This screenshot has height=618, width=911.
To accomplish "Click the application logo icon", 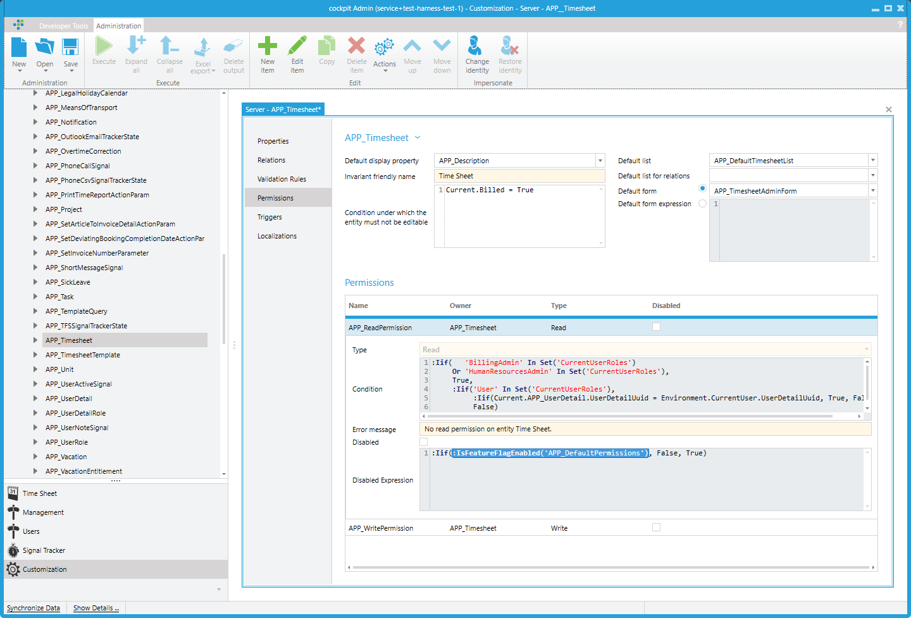I will point(19,25).
